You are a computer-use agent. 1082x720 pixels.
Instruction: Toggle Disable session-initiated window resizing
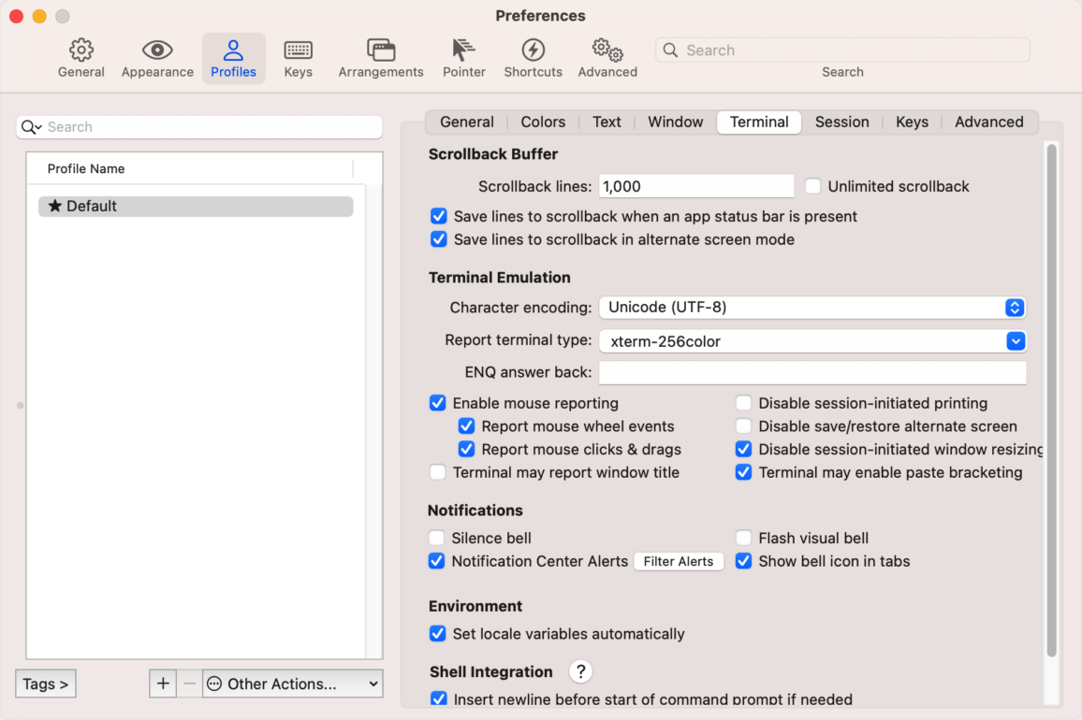pyautogui.click(x=743, y=449)
